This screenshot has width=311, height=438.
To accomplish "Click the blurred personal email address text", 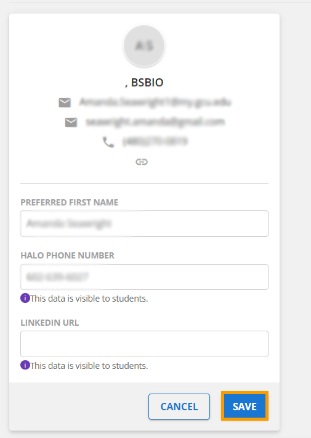I will tap(155, 122).
